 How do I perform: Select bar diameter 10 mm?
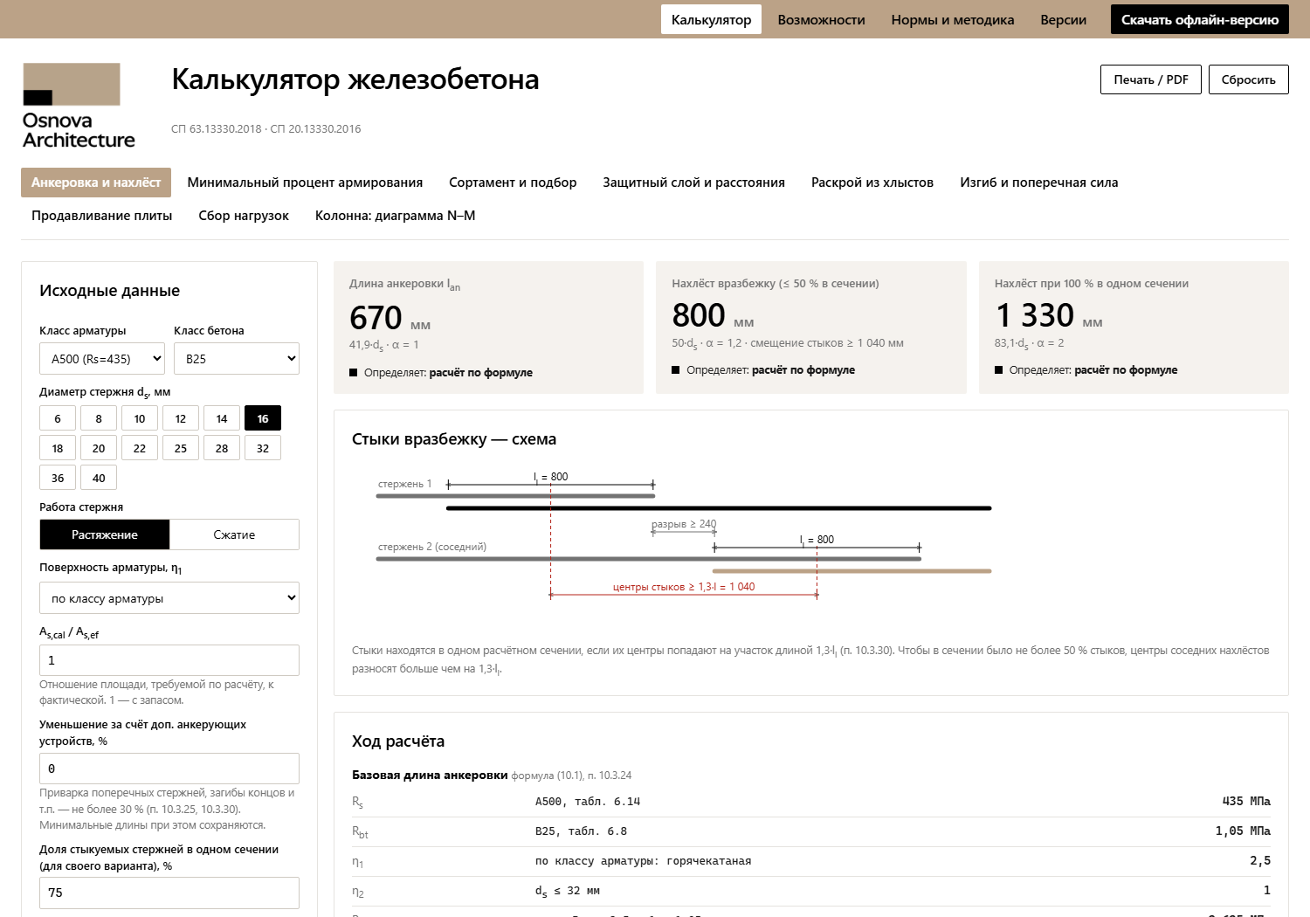coord(140,418)
